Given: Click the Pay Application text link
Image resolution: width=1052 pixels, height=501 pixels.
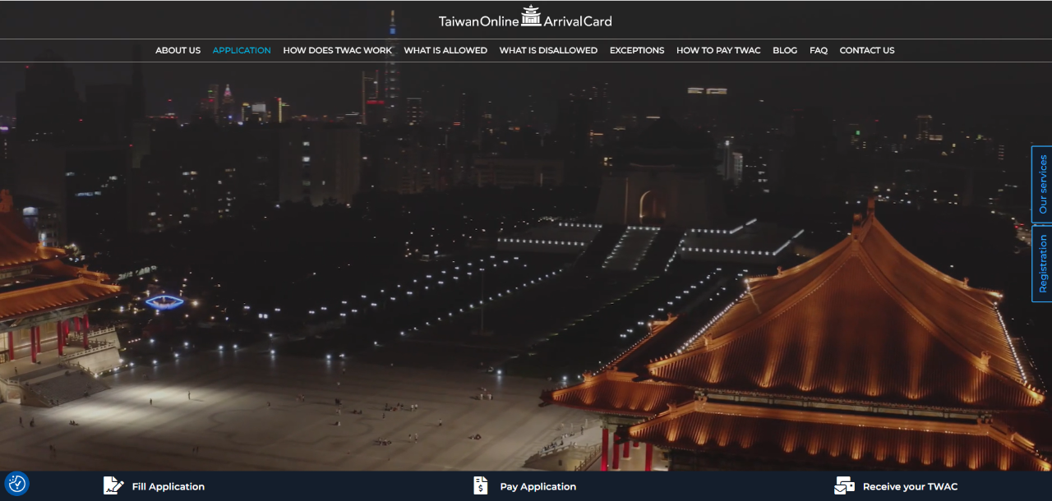Looking at the screenshot, I should coord(538,487).
